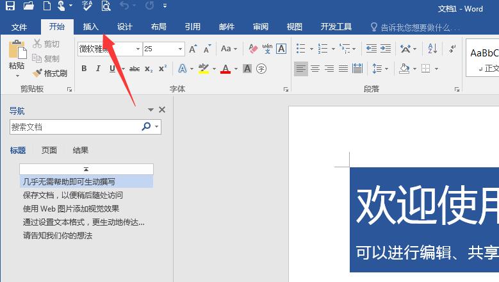Click the Subscript button

149,69
